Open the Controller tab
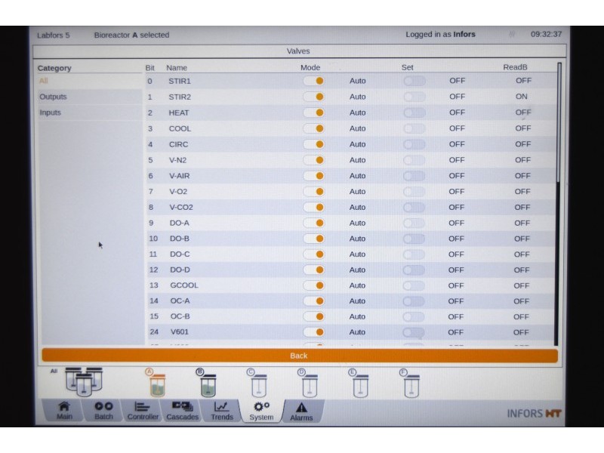The width and height of the screenshot is (604, 453). pyautogui.click(x=143, y=410)
